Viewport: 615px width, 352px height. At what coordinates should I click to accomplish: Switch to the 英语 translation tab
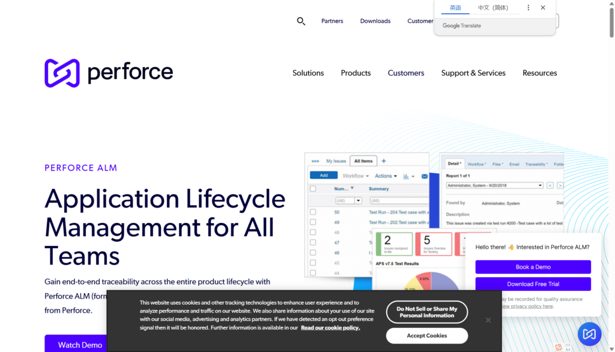click(456, 8)
